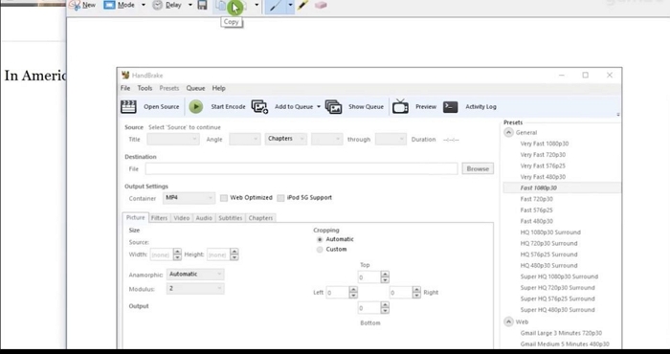This screenshot has width=670, height=354.
Task: Collapse the General presets group
Action: tap(508, 132)
